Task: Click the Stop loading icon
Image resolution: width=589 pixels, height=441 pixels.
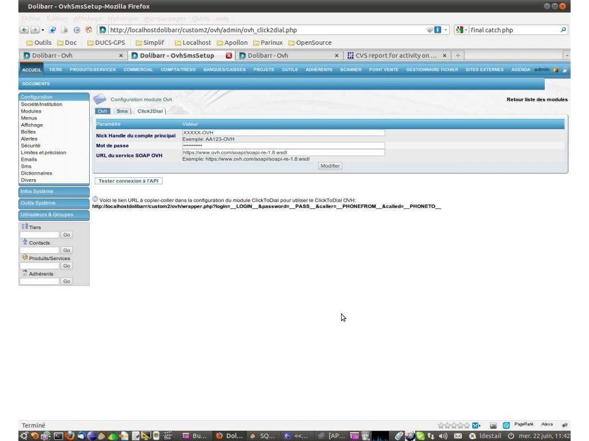Action: 65,30
